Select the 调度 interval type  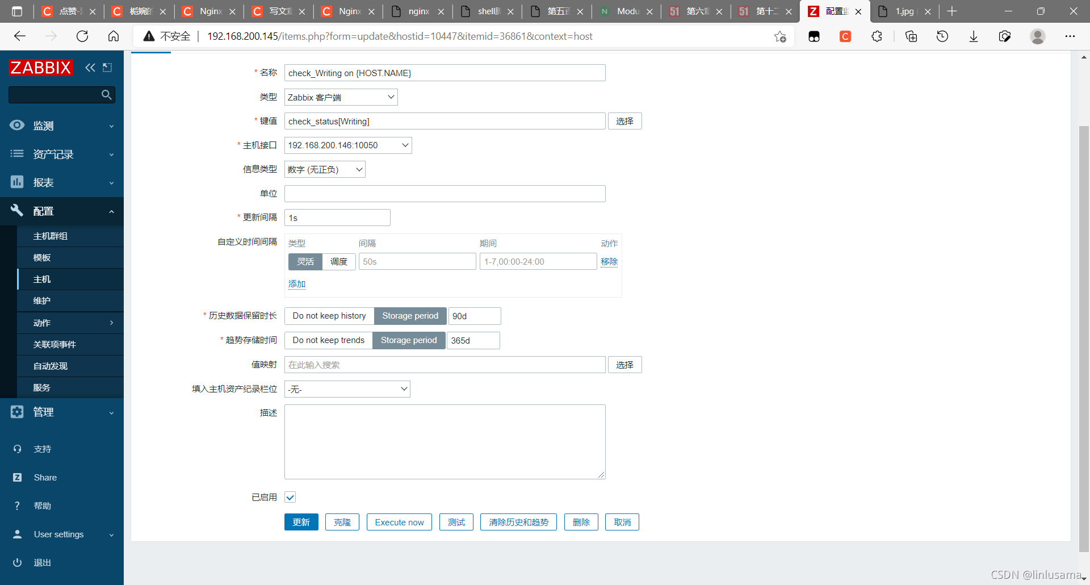339,262
